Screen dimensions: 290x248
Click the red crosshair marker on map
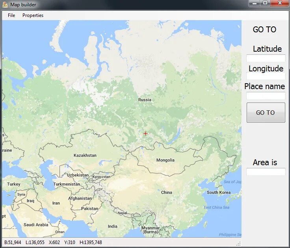145,133
